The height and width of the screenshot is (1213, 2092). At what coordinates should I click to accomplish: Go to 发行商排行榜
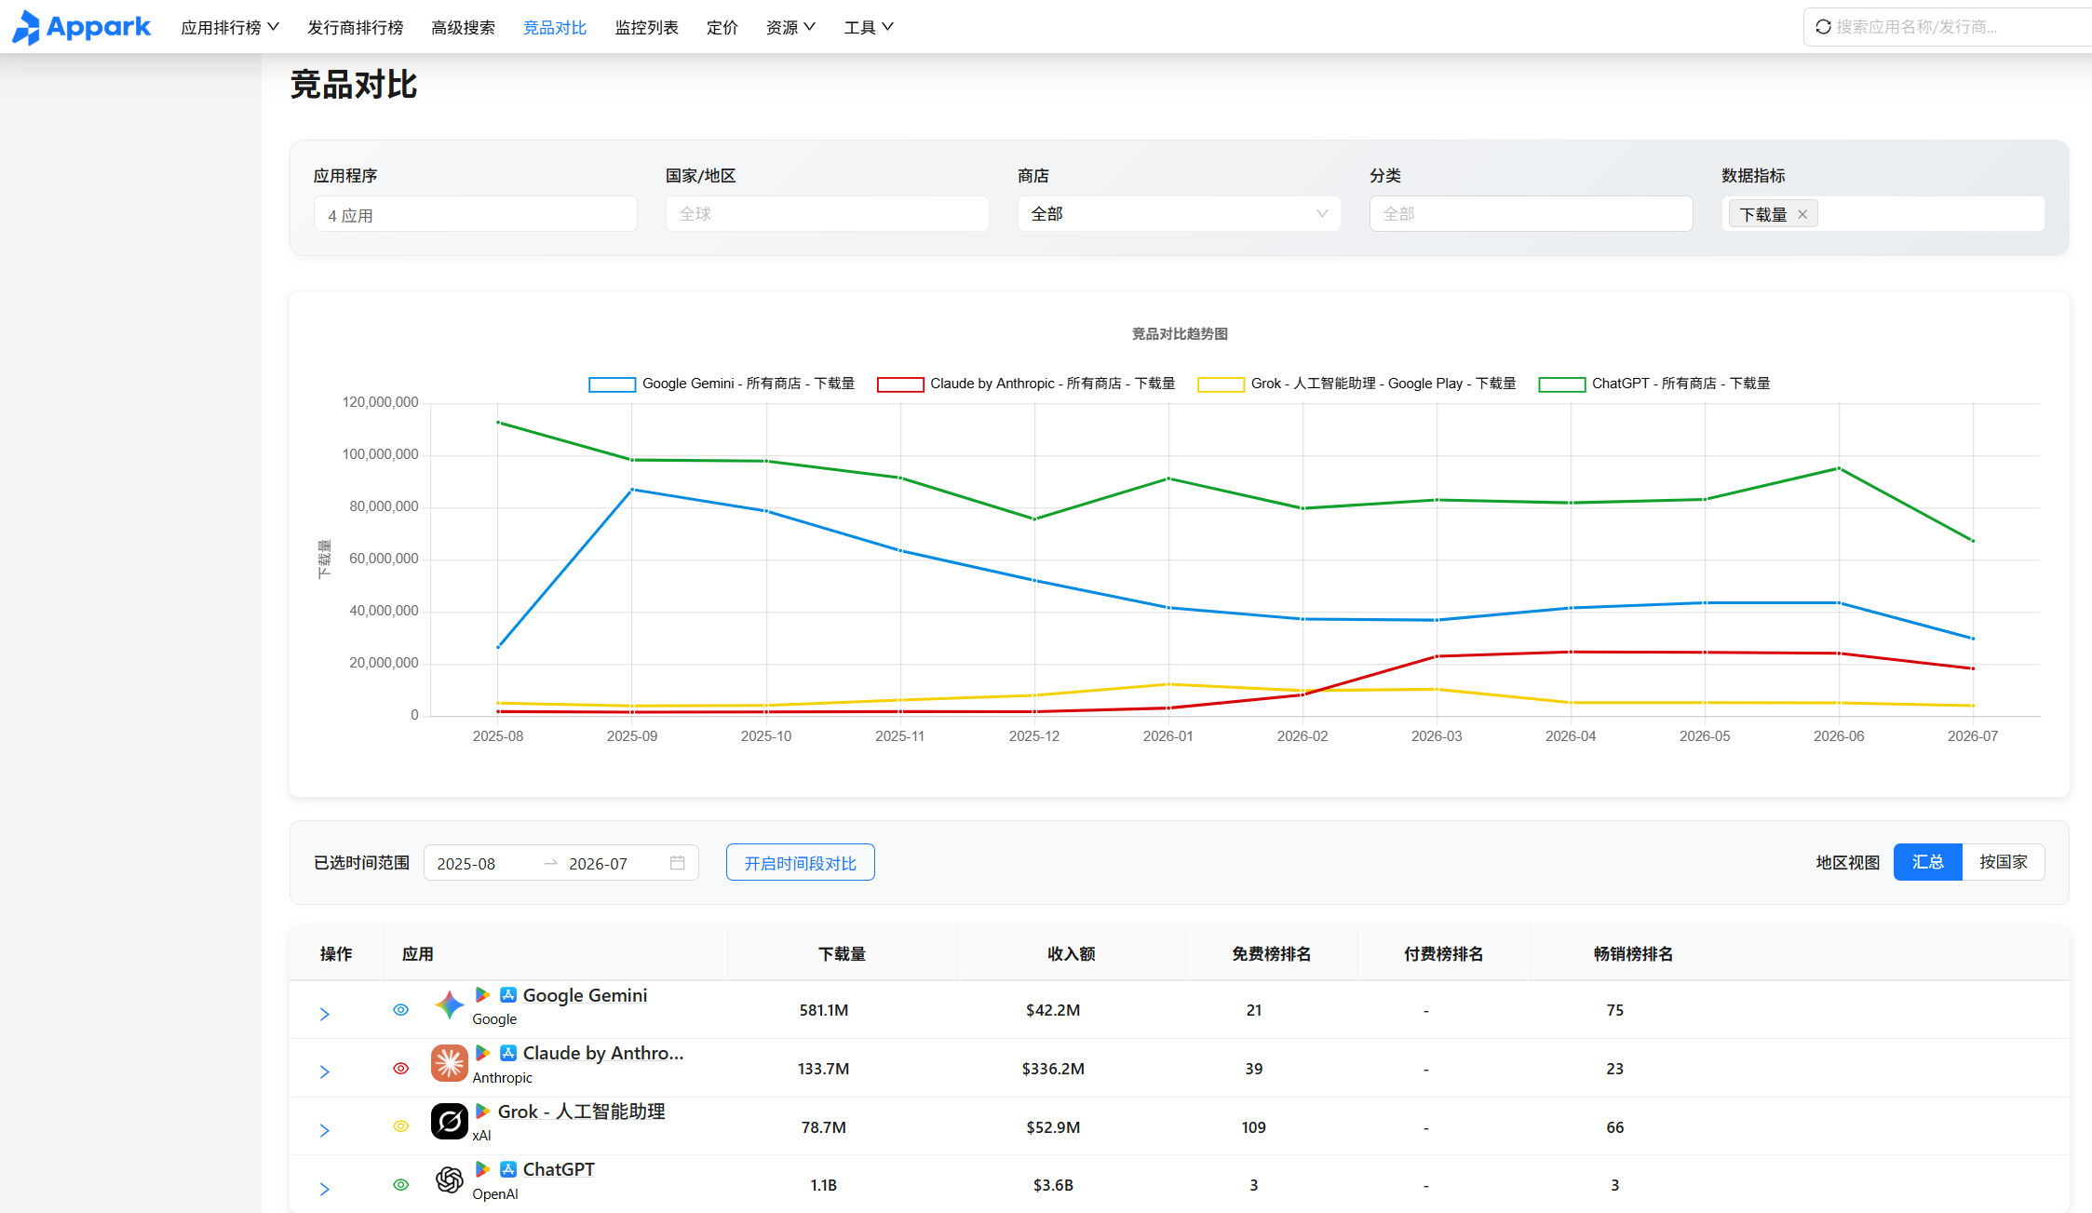(356, 28)
